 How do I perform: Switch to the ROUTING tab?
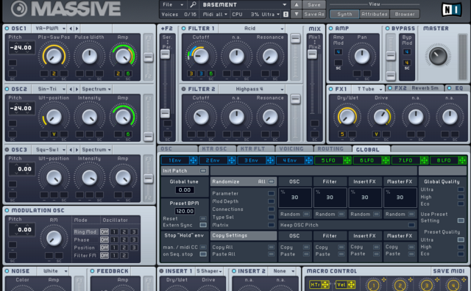click(x=330, y=148)
